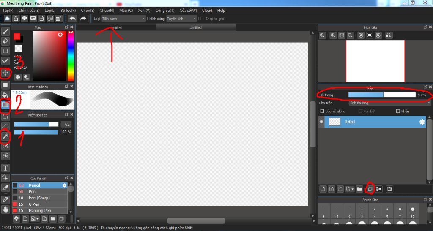The width and height of the screenshot is (433, 231).
Task: Click the flip view icon in Navigator
Action: tap(389, 35)
